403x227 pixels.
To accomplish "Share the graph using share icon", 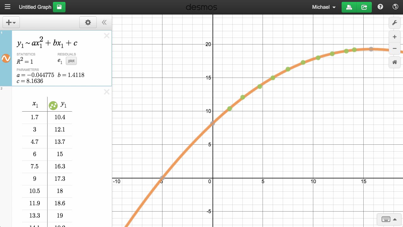I will pyautogui.click(x=364, y=7).
